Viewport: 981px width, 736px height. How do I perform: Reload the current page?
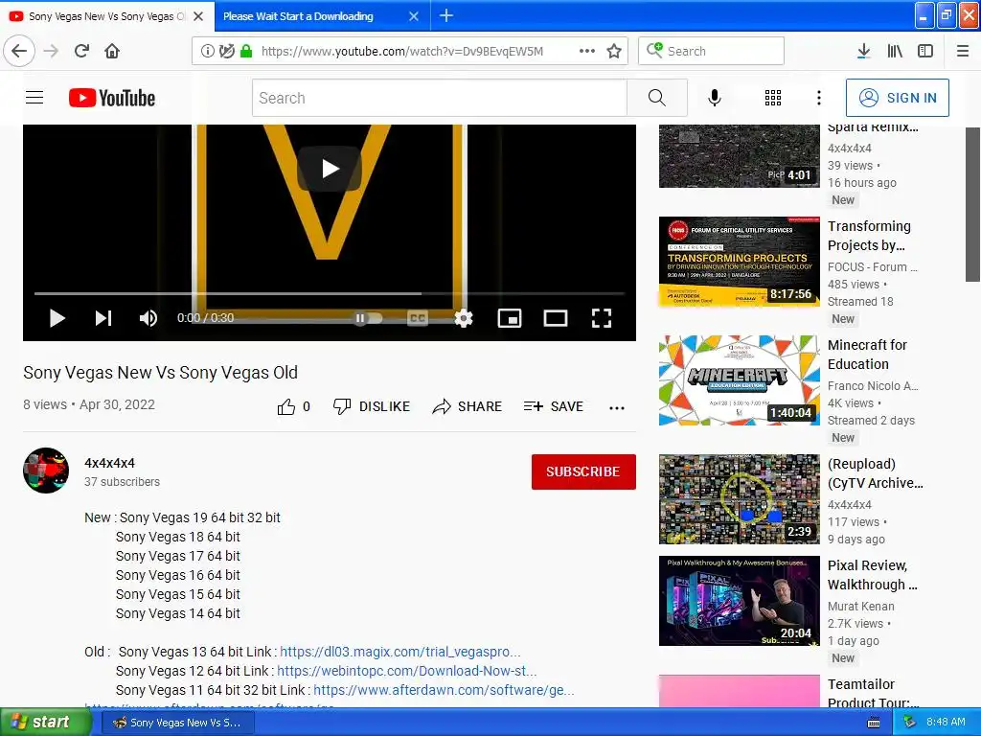[81, 51]
